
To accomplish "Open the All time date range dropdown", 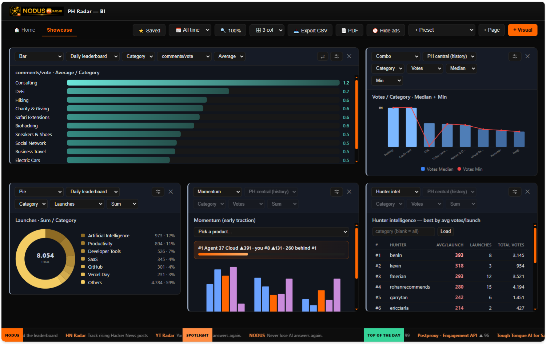I will [x=190, y=30].
